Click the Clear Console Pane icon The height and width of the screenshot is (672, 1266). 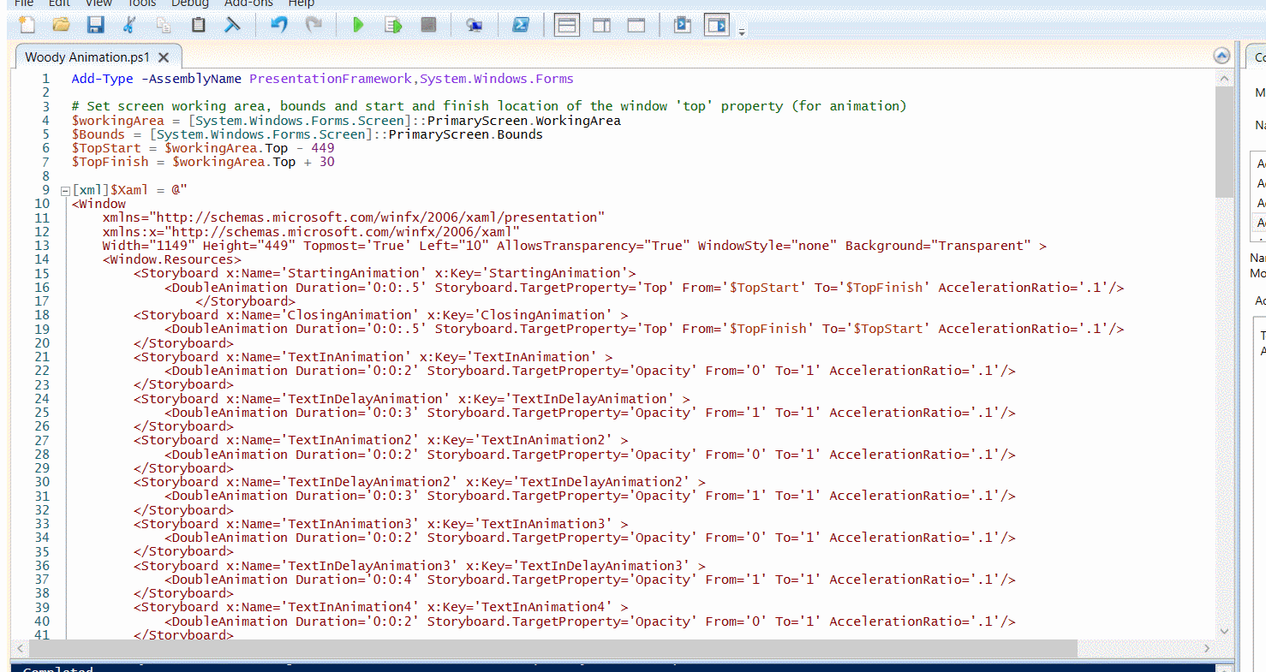click(x=232, y=25)
